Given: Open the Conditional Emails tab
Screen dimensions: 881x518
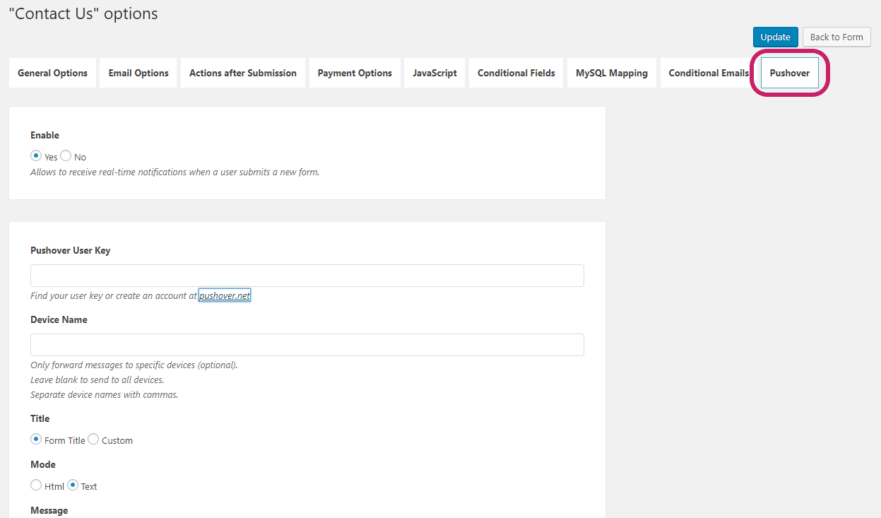Looking at the screenshot, I should tap(709, 73).
